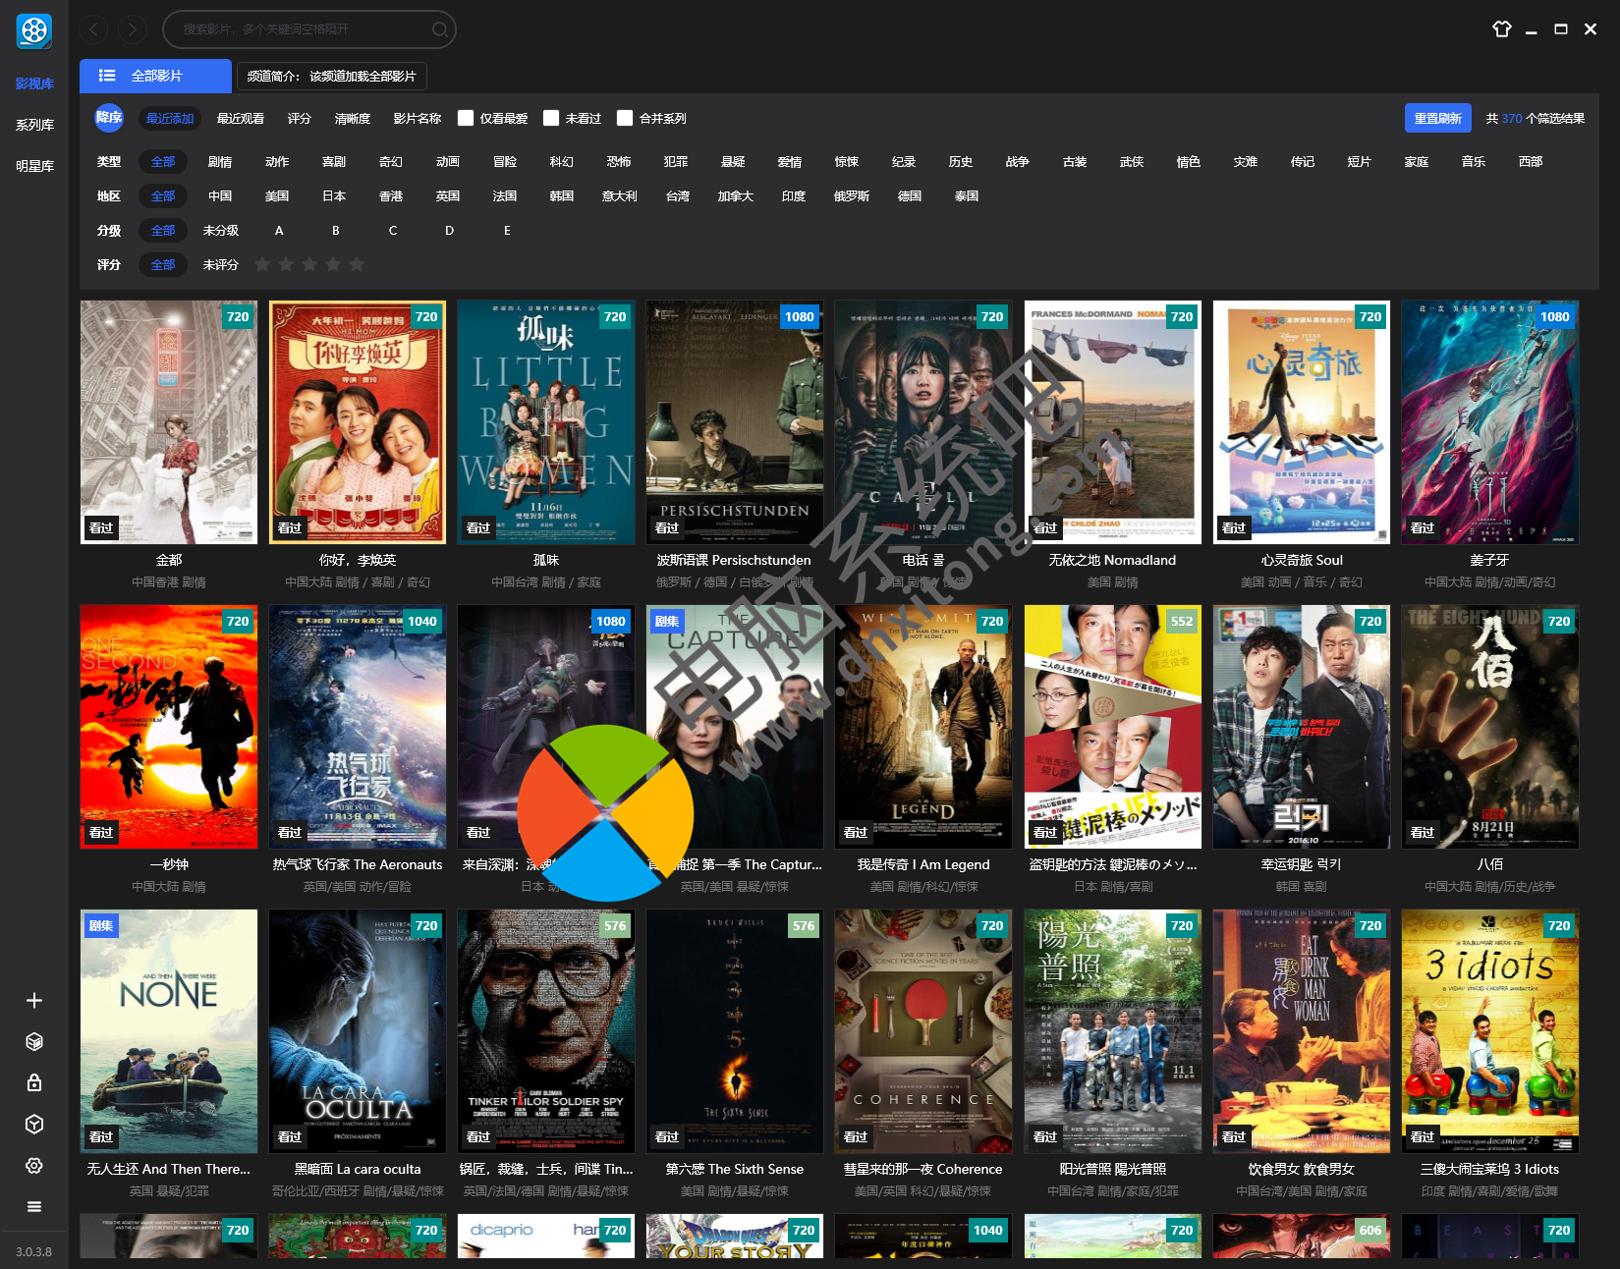Open the sidebar icon below the plus
Image resolution: width=1620 pixels, height=1269 pixels.
click(x=34, y=1041)
